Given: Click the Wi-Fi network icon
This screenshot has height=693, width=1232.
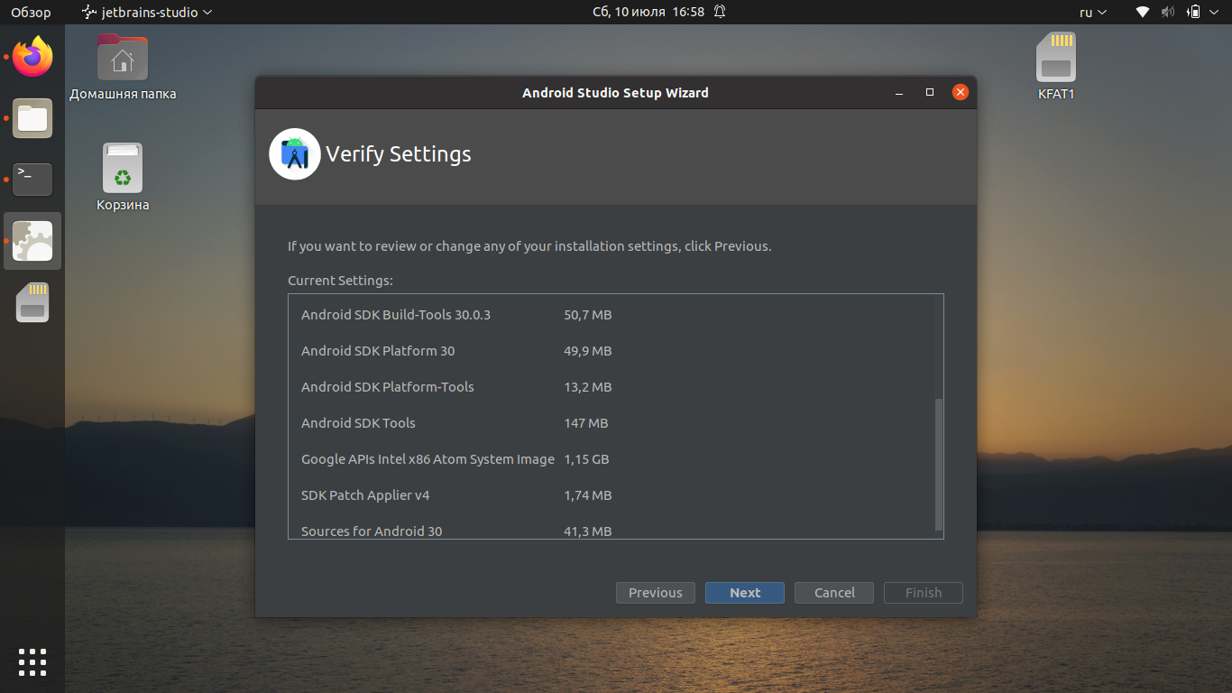Looking at the screenshot, I should [1143, 12].
